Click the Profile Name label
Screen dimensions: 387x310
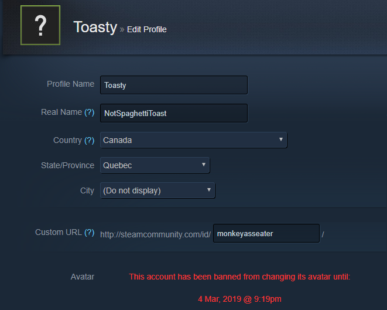[71, 84]
